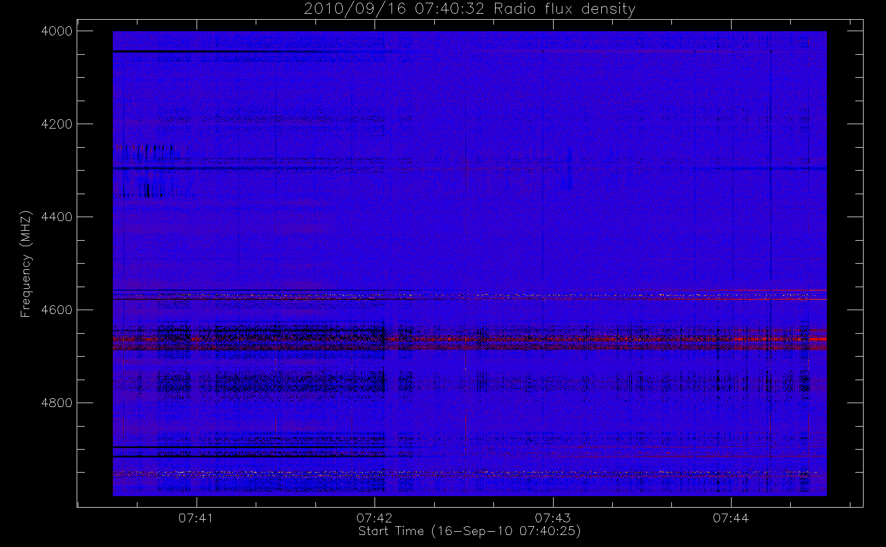Select the 'Frequency (MHZ)' y-axis label
886x547 pixels.
tap(25, 264)
